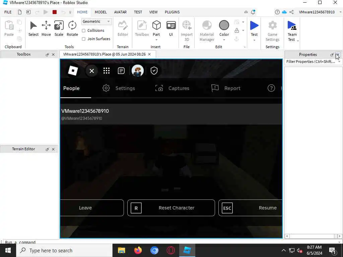Viewport: 343px width, 257px height.
Task: Switch to the TEST ribbon tab
Action: [x=138, y=12]
